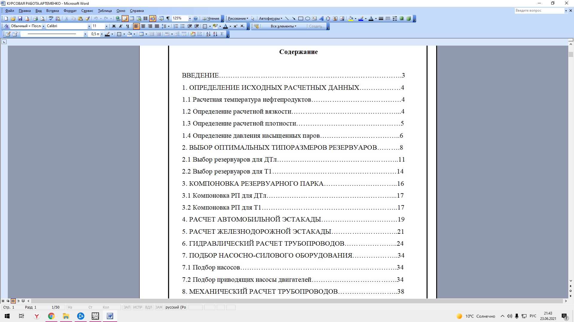Click the РУС language indicator in tray
This screenshot has width=574, height=322.
pos(533,316)
